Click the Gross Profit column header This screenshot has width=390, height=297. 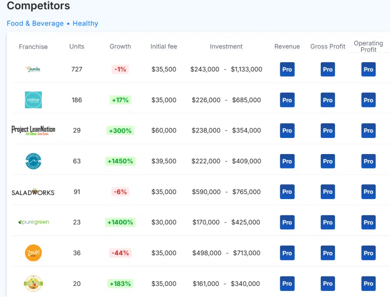(x=328, y=47)
